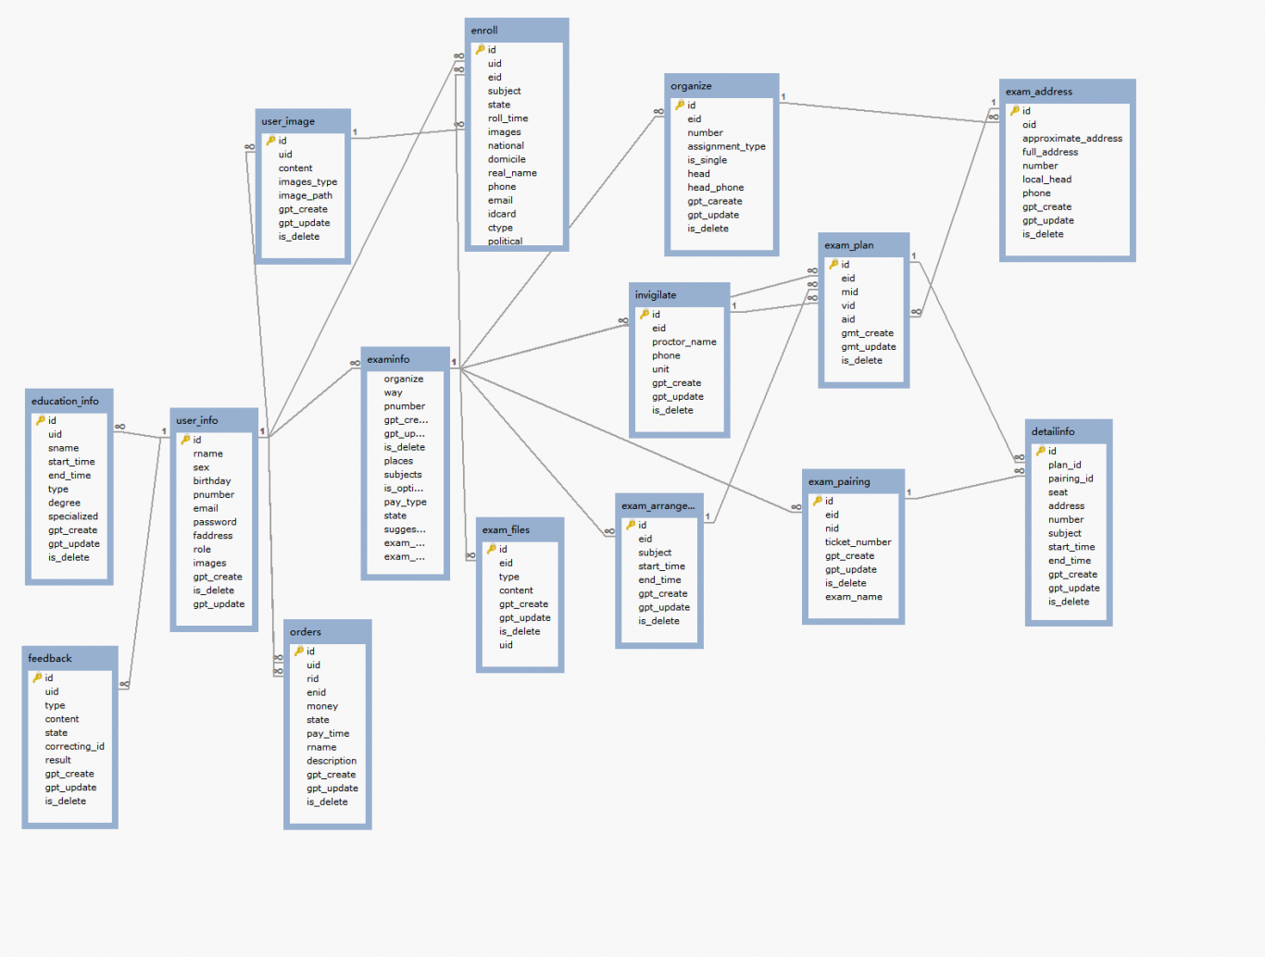Click the primary key icon in invigilate table
Screen dimensions: 1265x957
coord(645,315)
